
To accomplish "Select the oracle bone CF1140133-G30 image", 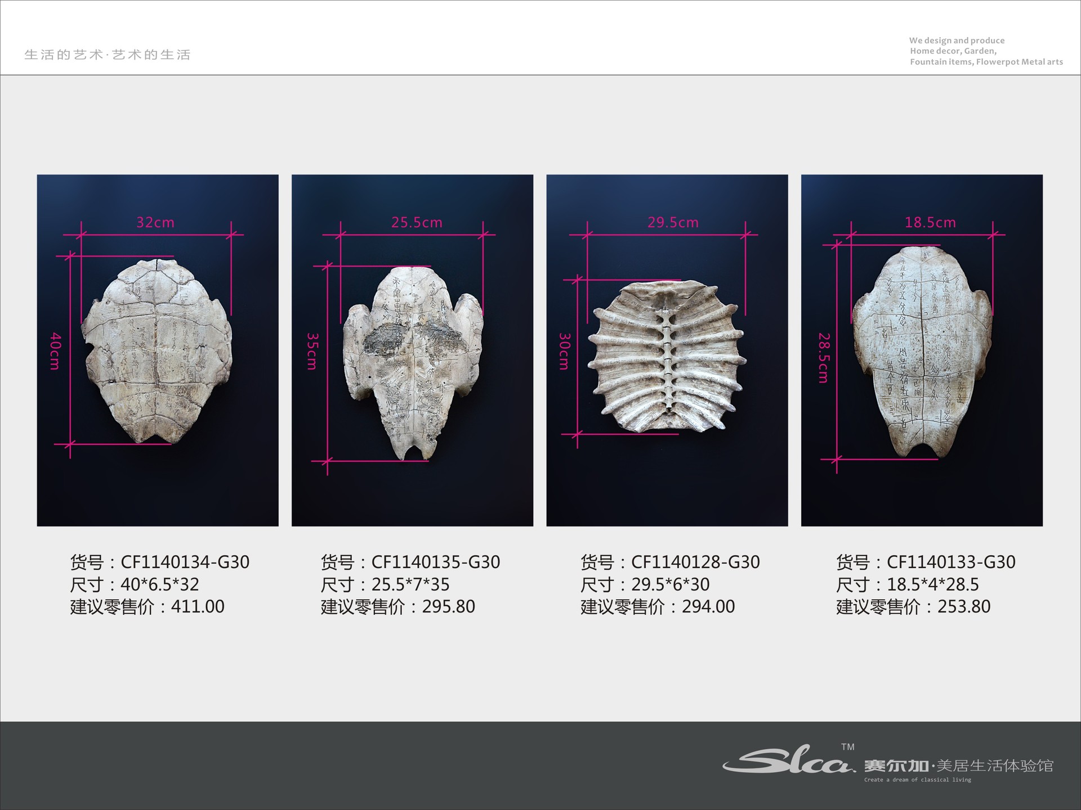I will tap(922, 350).
